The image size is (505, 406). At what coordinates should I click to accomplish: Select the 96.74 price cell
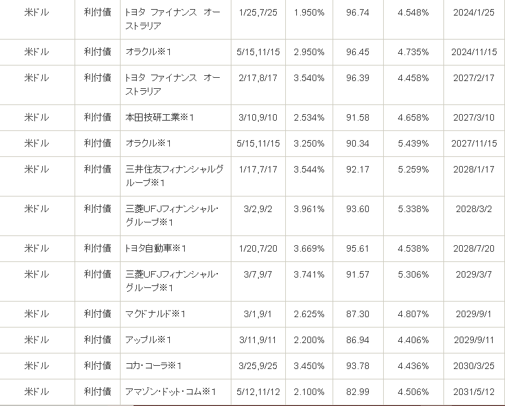pyautogui.click(x=358, y=13)
